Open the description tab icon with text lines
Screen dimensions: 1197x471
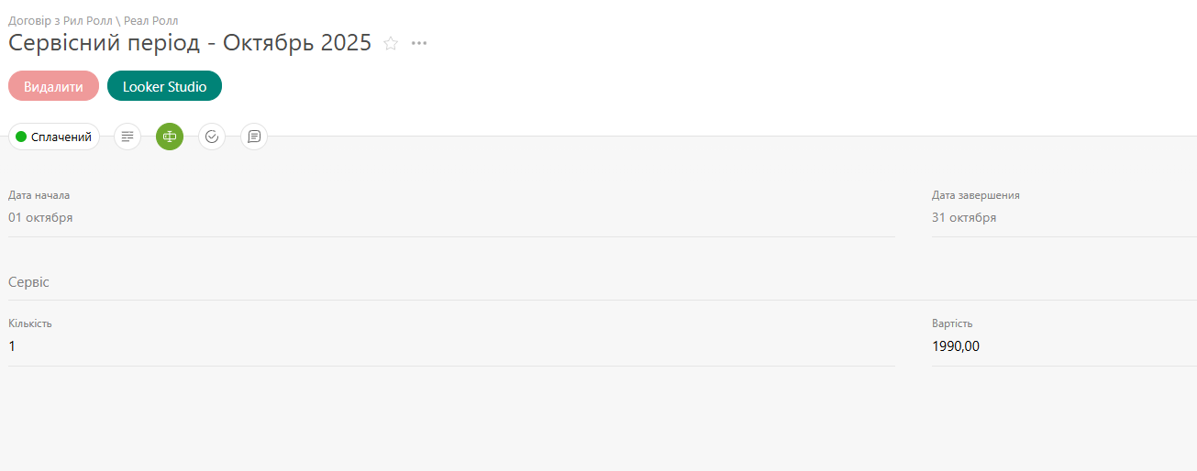coord(127,137)
